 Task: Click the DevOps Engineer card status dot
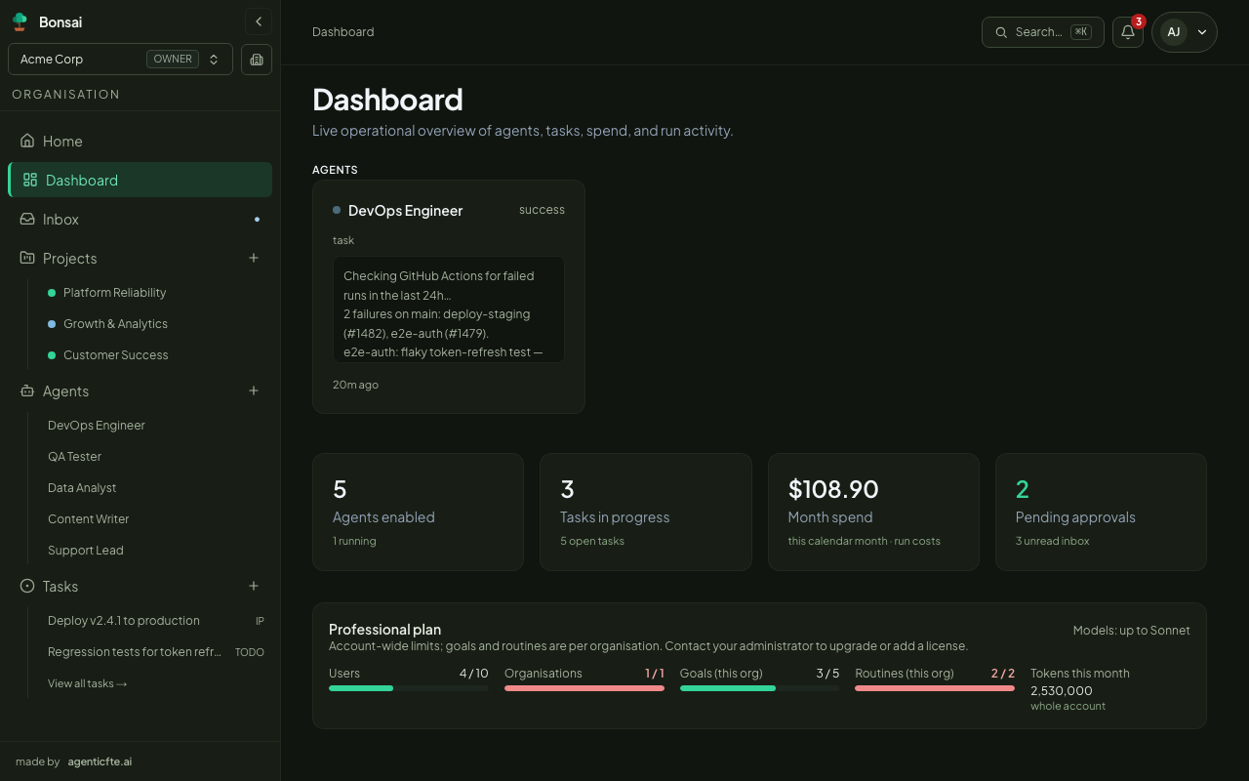click(337, 210)
